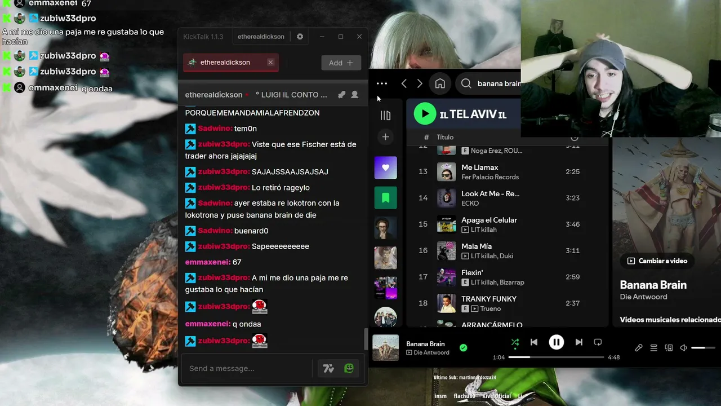Show lyrics with microphone icon
Screen dimensions: 721x406
pos(639,348)
